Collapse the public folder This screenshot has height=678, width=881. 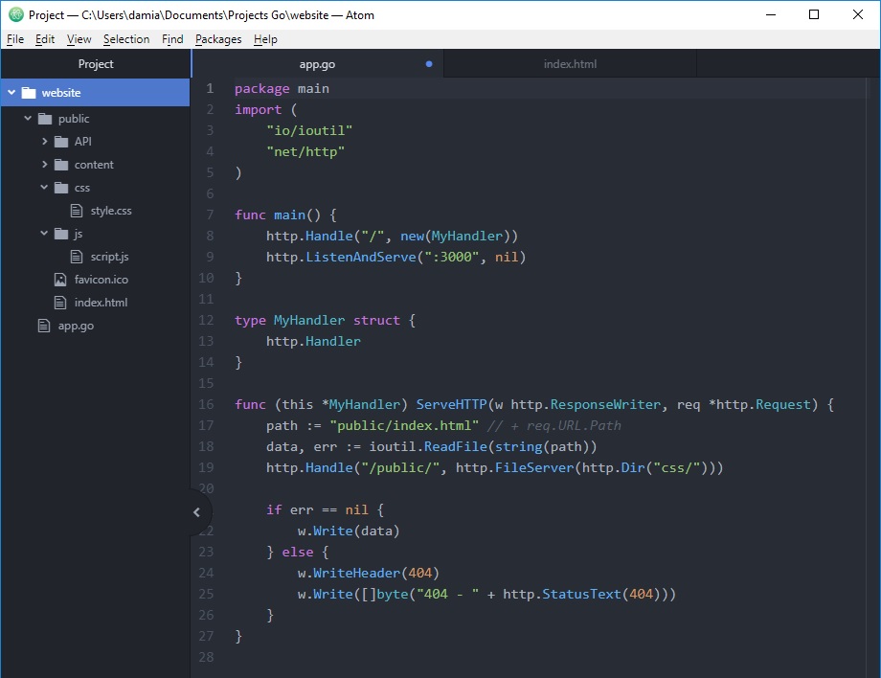coord(28,119)
